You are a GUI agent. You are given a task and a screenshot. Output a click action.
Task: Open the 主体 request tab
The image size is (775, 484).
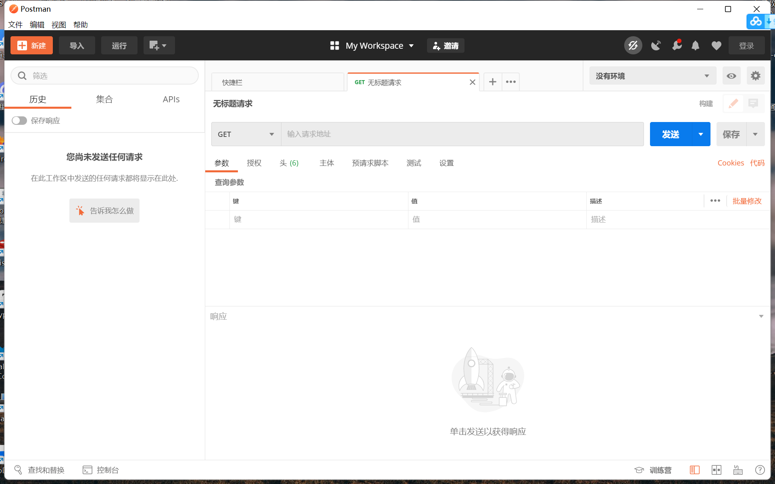[327, 163]
